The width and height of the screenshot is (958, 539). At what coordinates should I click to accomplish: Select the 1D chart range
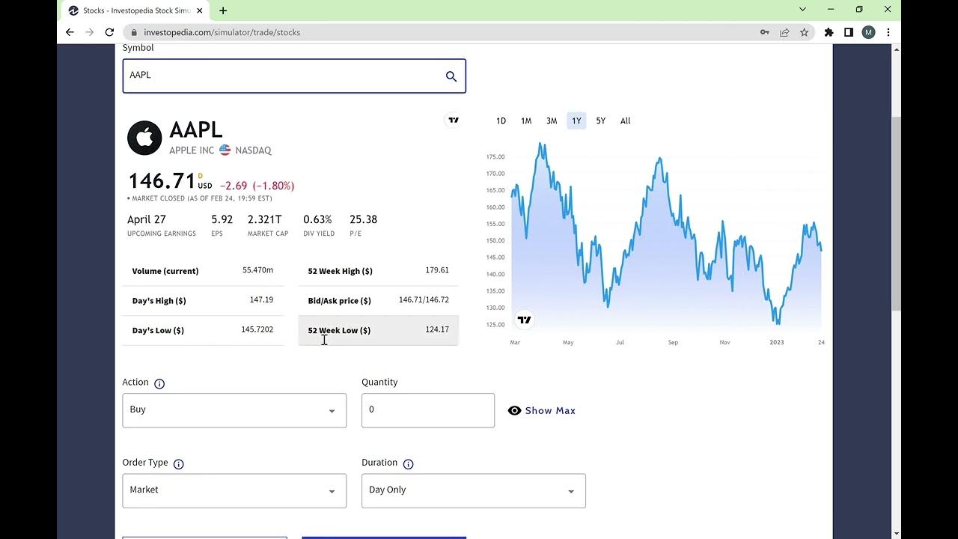tap(501, 121)
